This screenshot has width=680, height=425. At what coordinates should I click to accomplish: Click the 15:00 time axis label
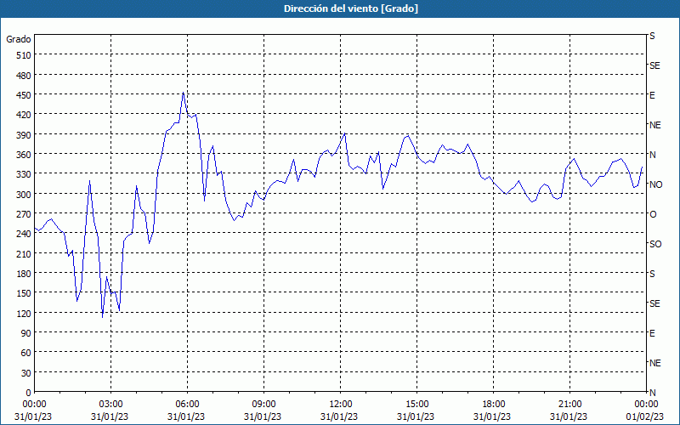417,405
